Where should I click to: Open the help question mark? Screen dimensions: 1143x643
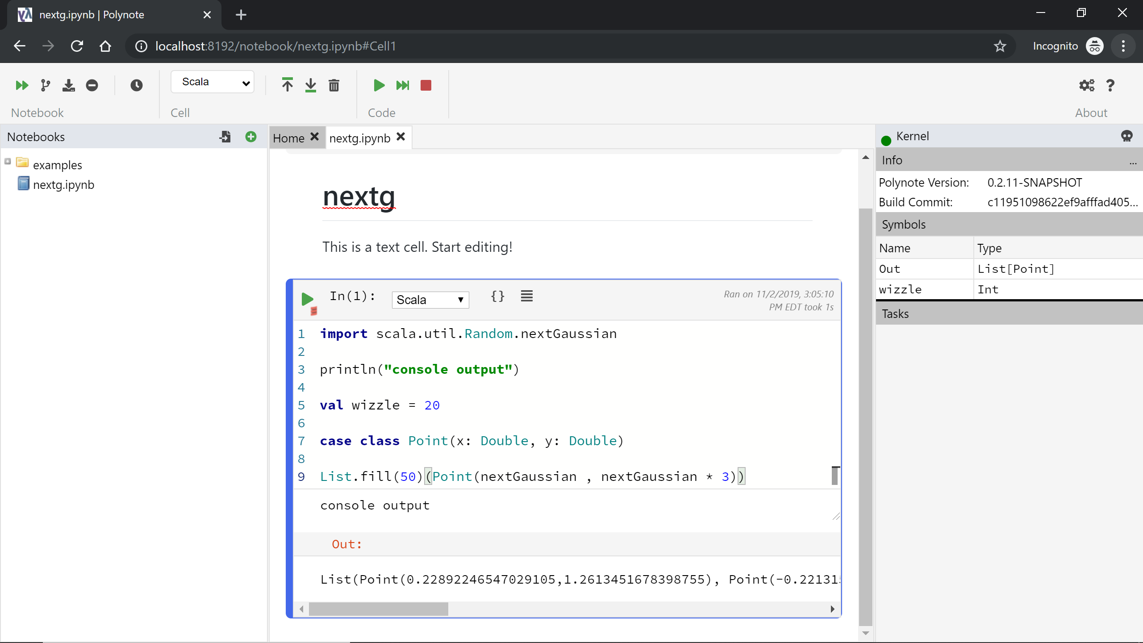click(x=1110, y=85)
